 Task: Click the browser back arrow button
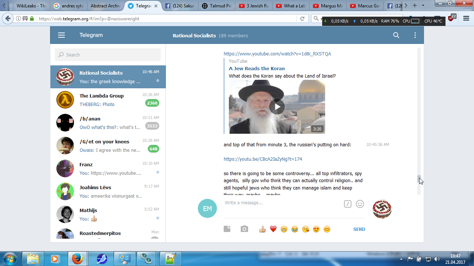(x=8, y=18)
